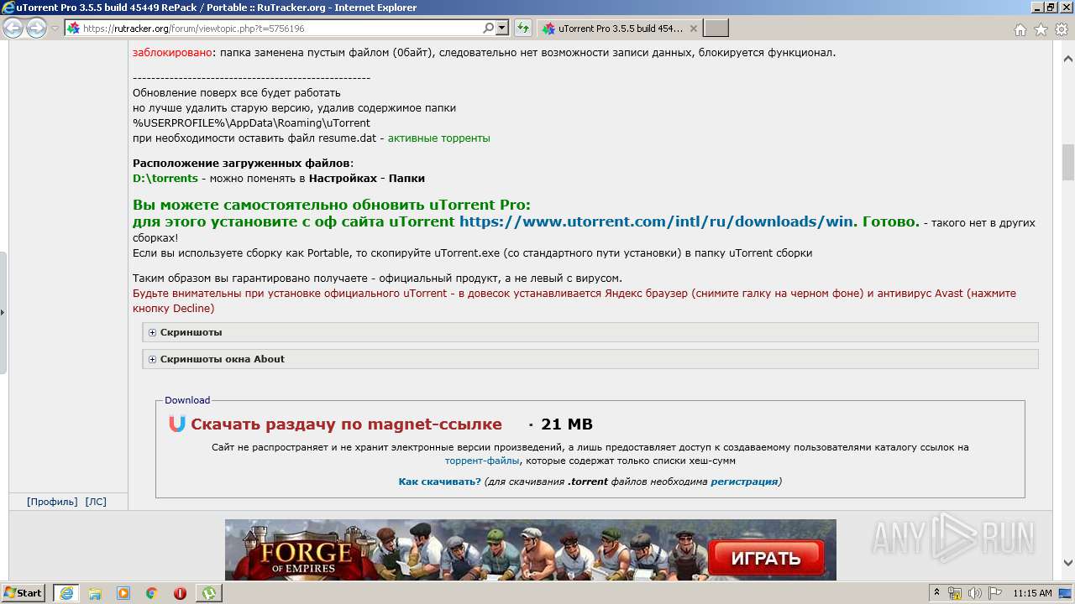The image size is (1075, 604).
Task: Open Favorites with the star icon
Action: coord(1041,29)
